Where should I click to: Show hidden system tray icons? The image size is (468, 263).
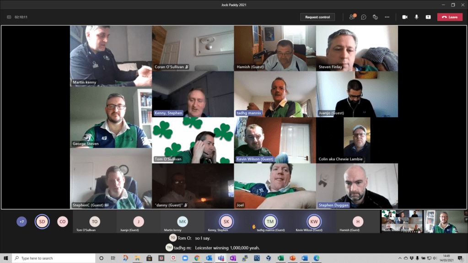point(400,258)
